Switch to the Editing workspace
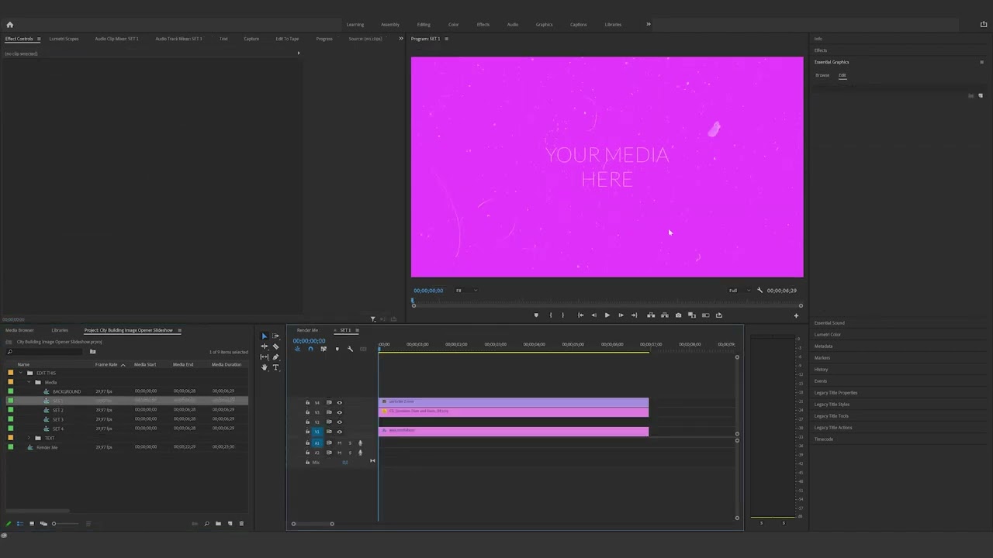This screenshot has height=558, width=993. 424,25
